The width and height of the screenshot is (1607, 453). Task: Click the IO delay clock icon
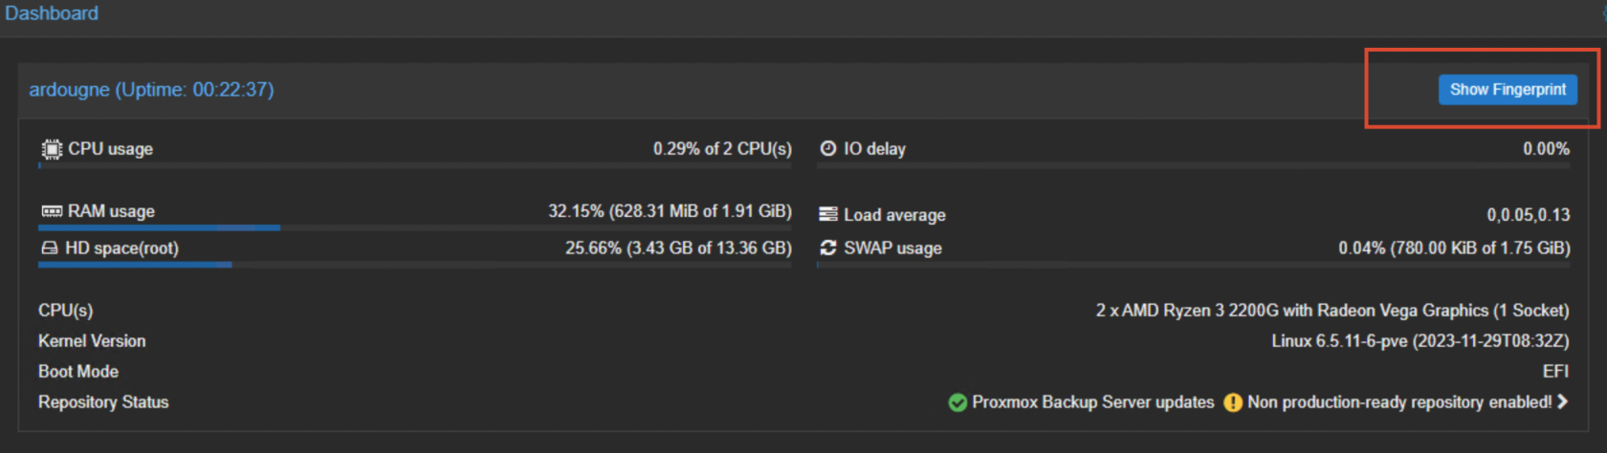click(828, 149)
